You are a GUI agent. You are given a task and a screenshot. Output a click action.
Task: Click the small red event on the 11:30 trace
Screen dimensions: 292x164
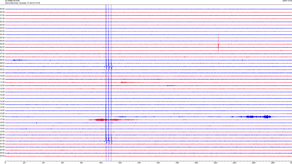click(127, 82)
